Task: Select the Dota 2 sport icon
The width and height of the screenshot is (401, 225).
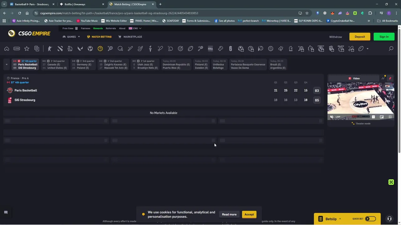Action: 60,49
